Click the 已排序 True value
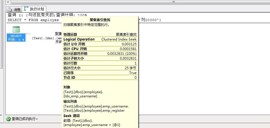Viewport: 270px width, 128px height. coord(133,73)
